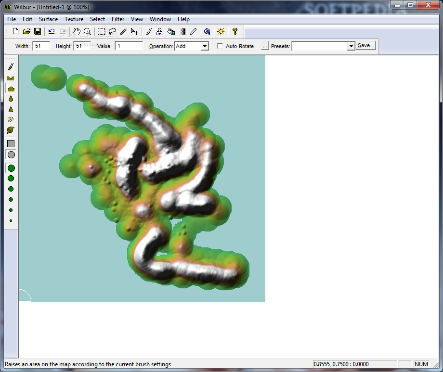Open a file with the folder icon

pyautogui.click(x=26, y=31)
